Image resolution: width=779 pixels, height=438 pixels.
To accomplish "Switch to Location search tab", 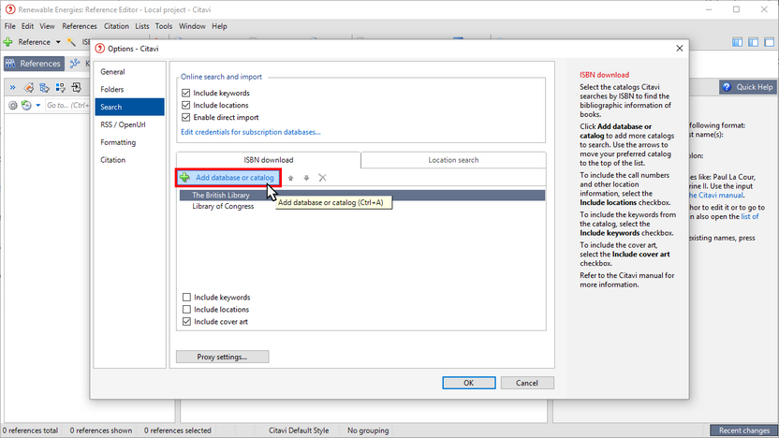I will click(453, 160).
